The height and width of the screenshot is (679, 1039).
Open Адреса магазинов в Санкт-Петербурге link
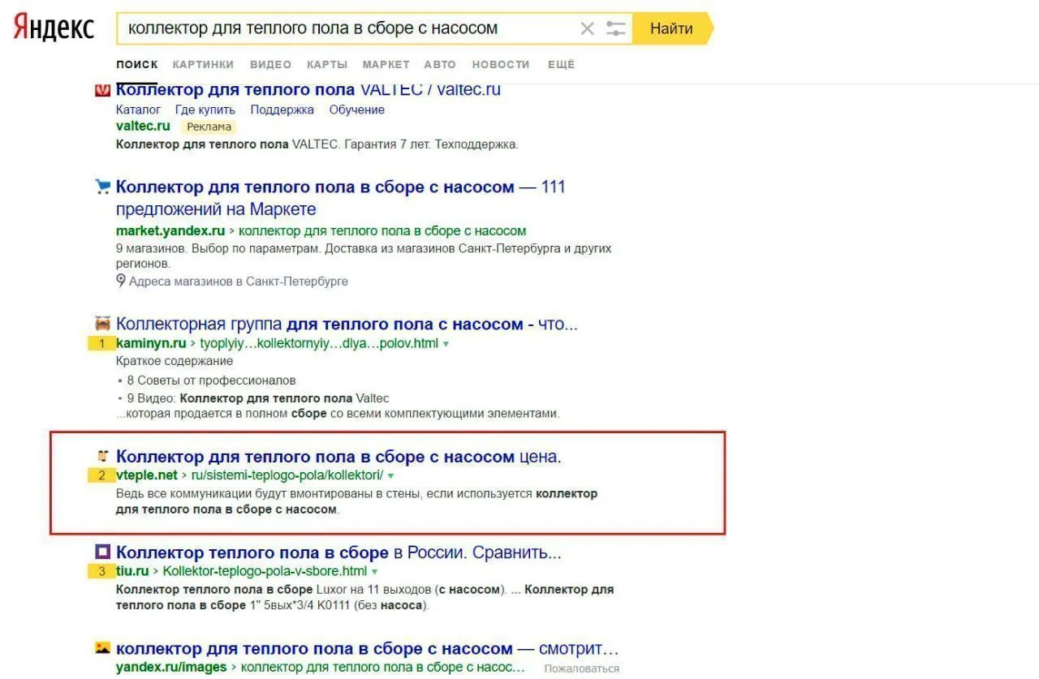coord(238,281)
